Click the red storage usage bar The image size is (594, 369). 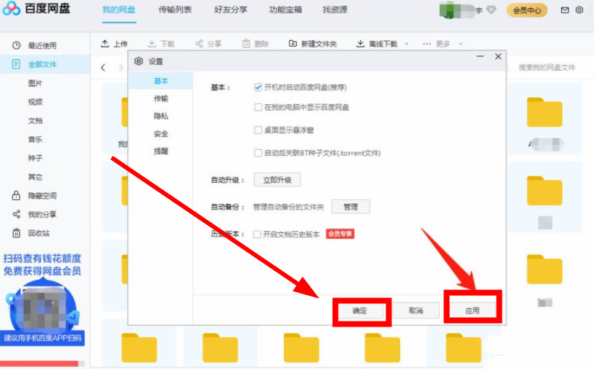tap(40, 364)
